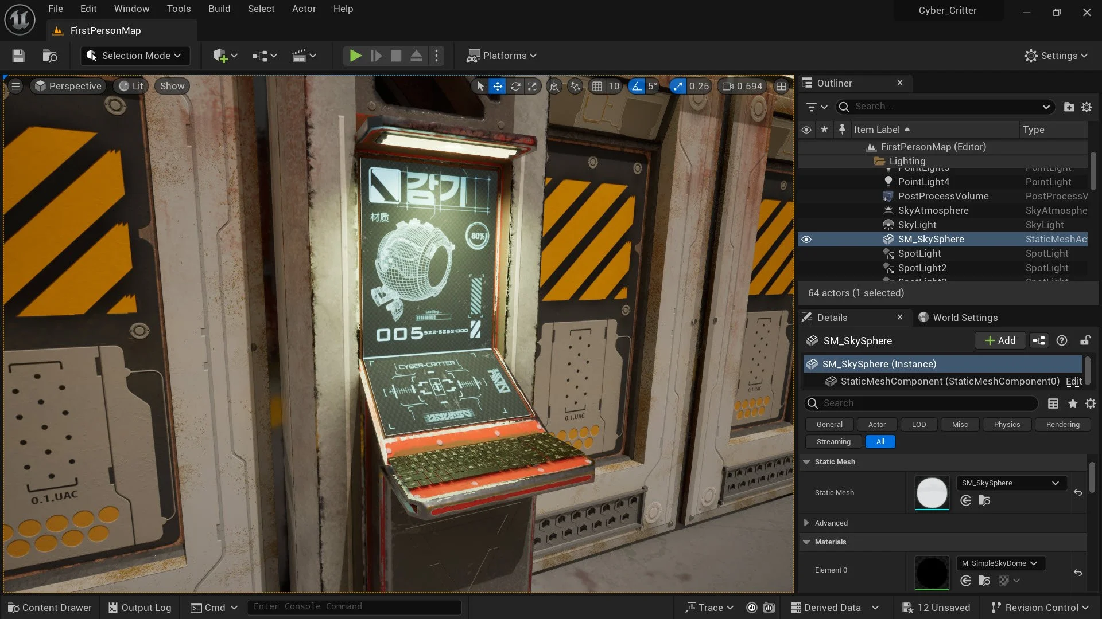The image size is (1102, 619).
Task: Open the Actor menu
Action: 304,9
